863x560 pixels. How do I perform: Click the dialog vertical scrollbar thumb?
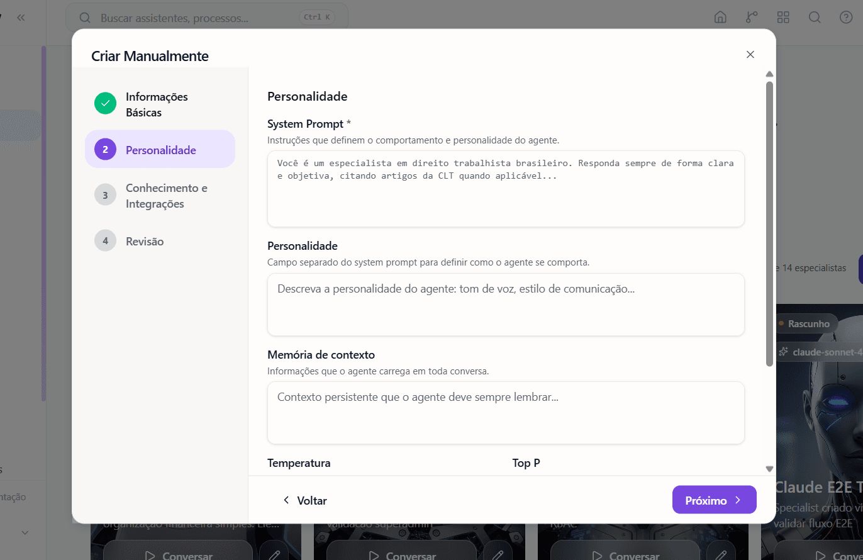[769, 223]
